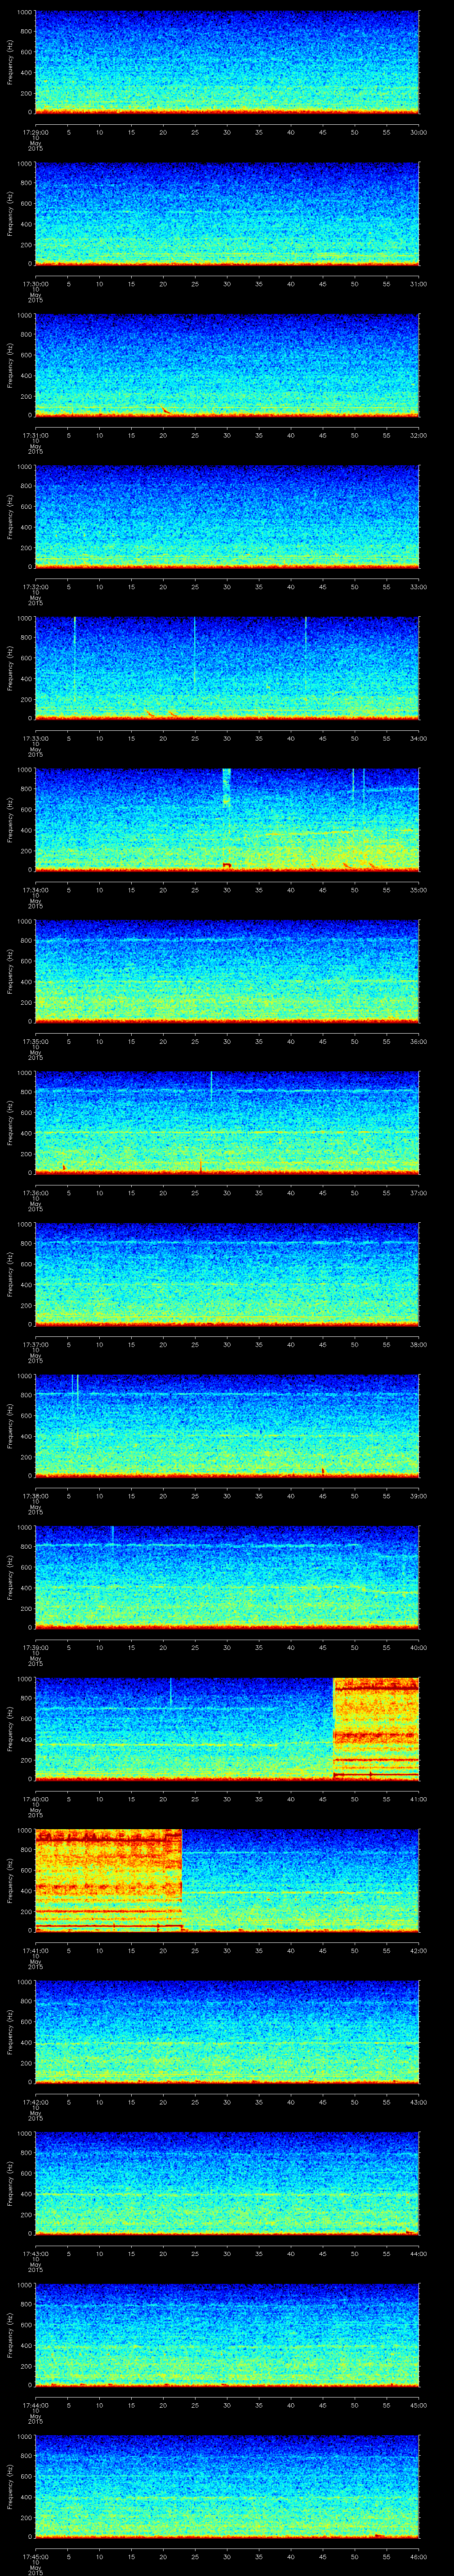Click the broadband burst at 30 seconds in the 17:34:00 panel
This screenshot has width=454, height=2576.
click(227, 788)
